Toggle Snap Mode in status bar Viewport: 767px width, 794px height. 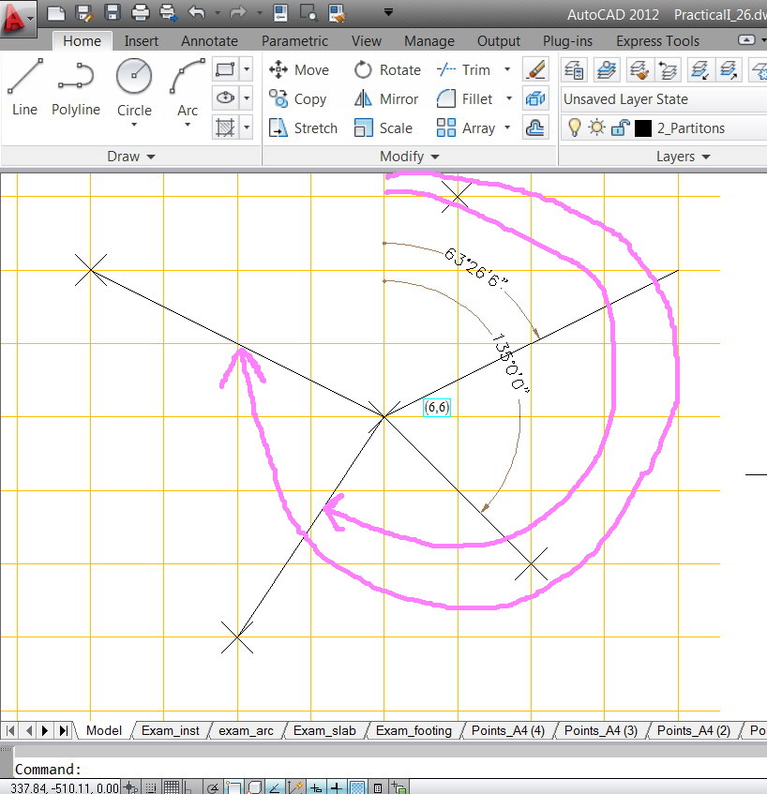pyautogui.click(x=150, y=787)
